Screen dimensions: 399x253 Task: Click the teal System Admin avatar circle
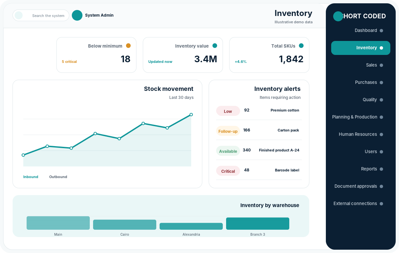click(x=77, y=15)
